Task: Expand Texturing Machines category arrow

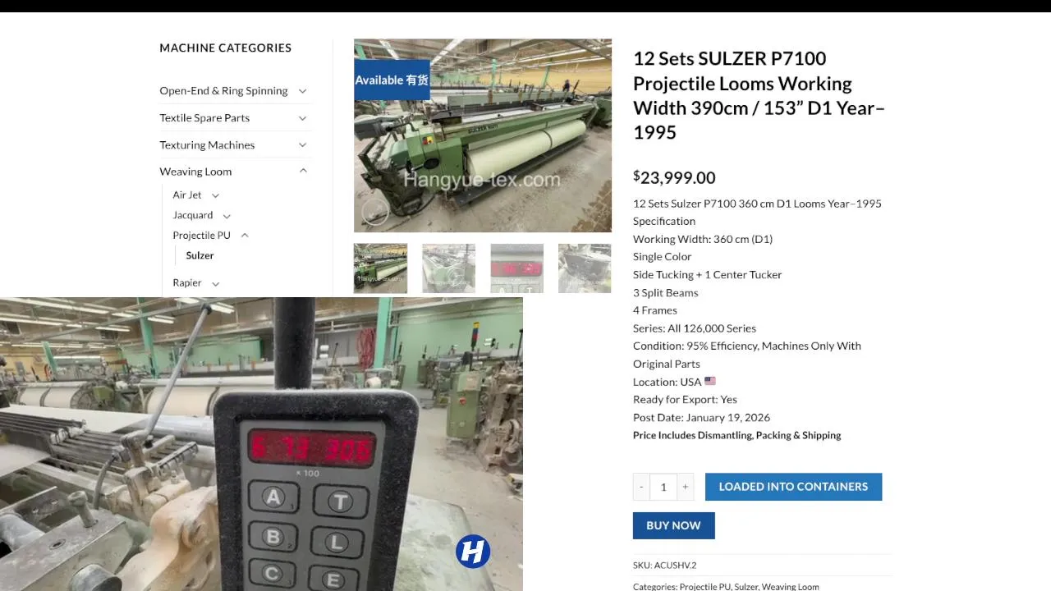Action: tap(302, 145)
